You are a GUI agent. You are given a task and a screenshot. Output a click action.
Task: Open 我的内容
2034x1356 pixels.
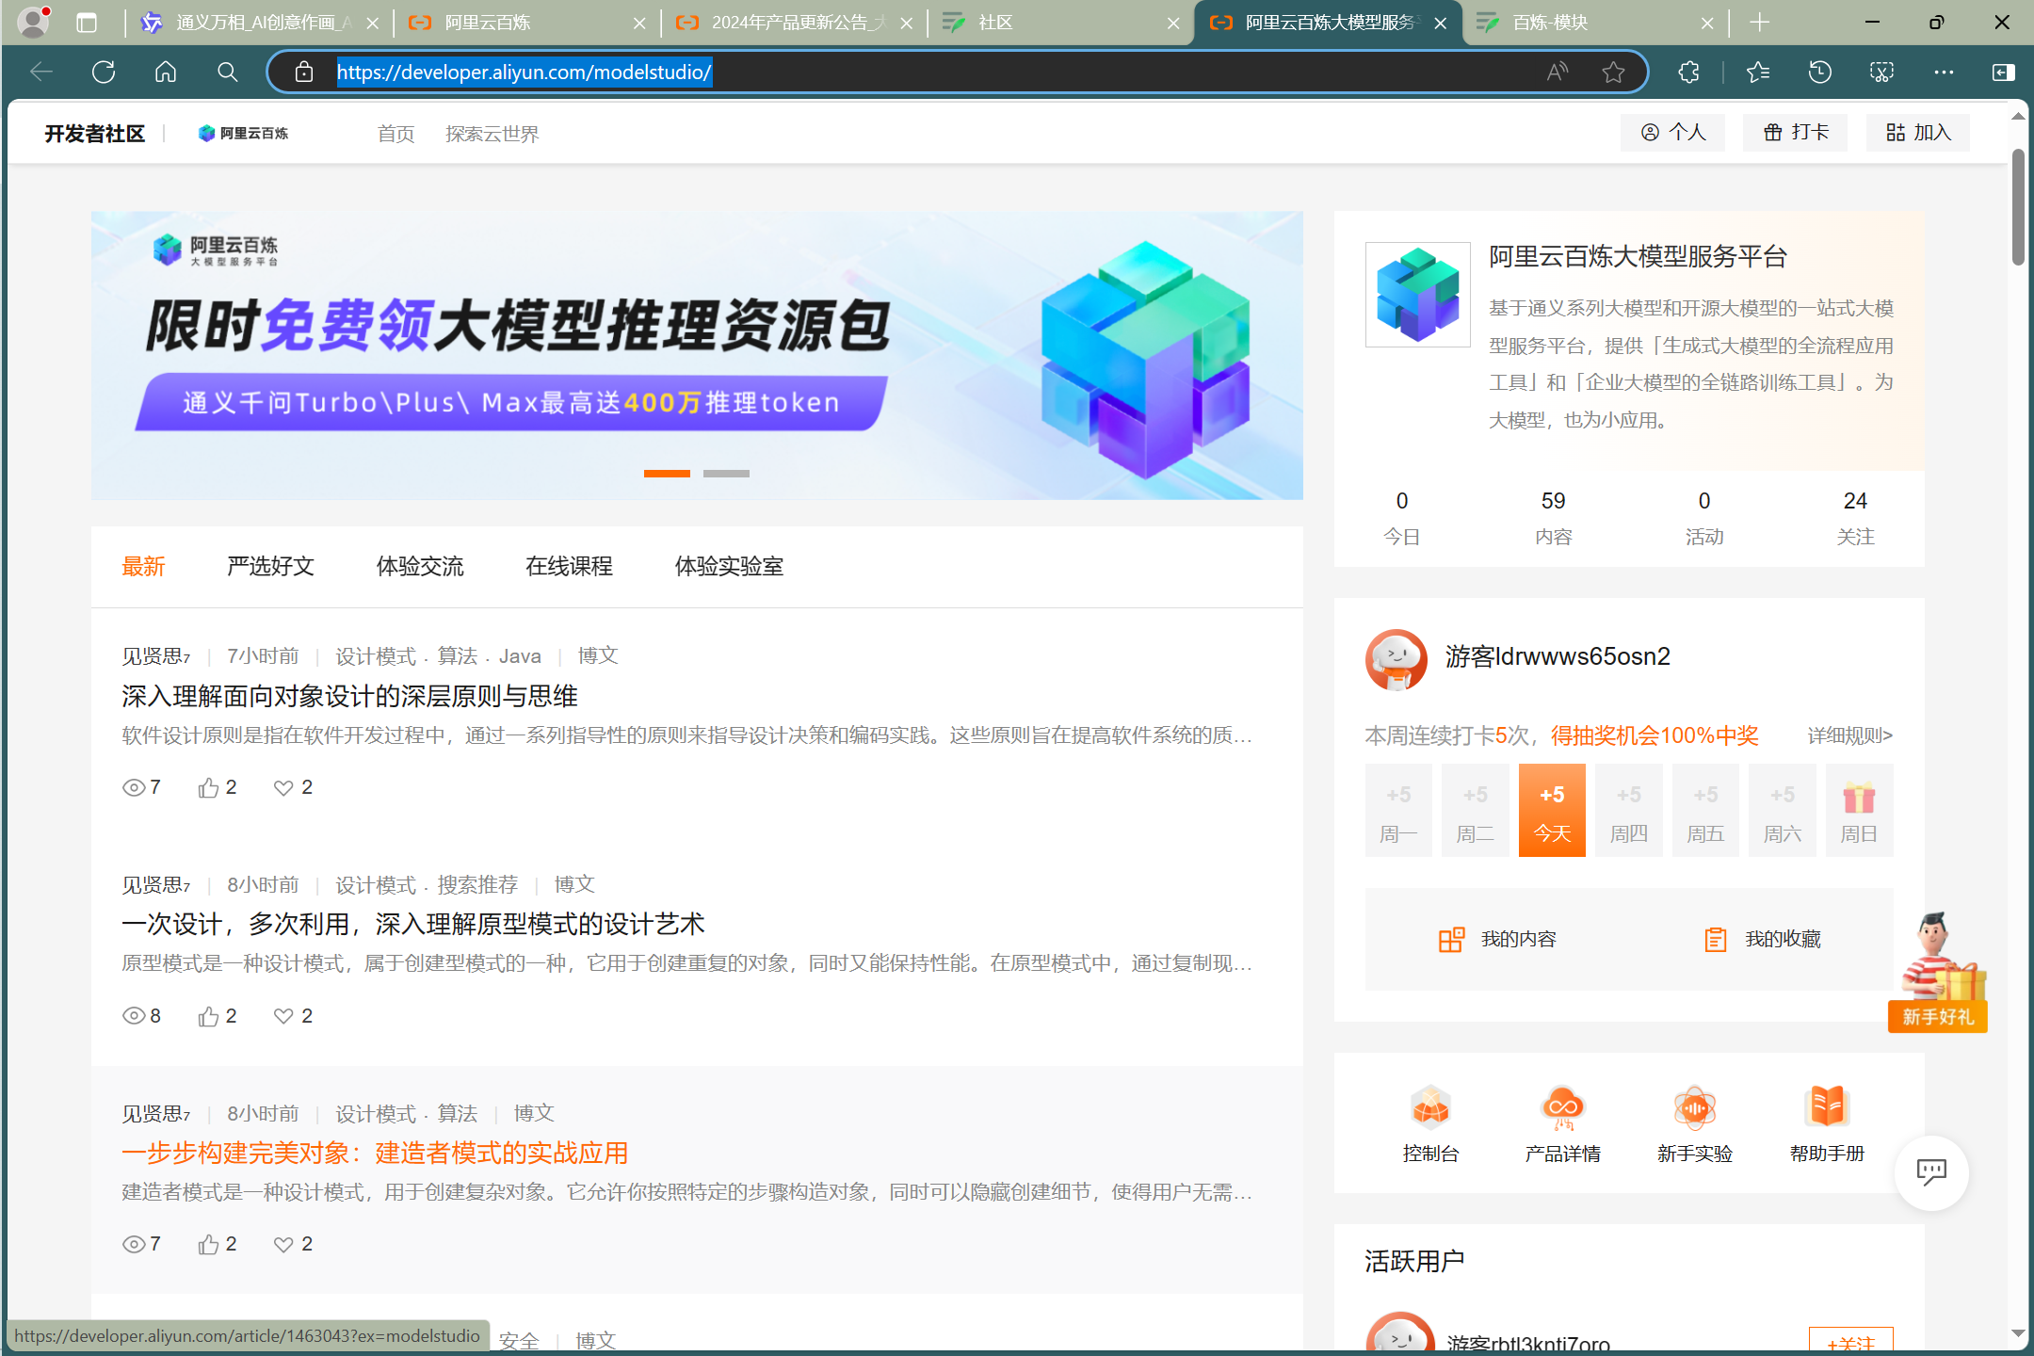pos(1497,939)
